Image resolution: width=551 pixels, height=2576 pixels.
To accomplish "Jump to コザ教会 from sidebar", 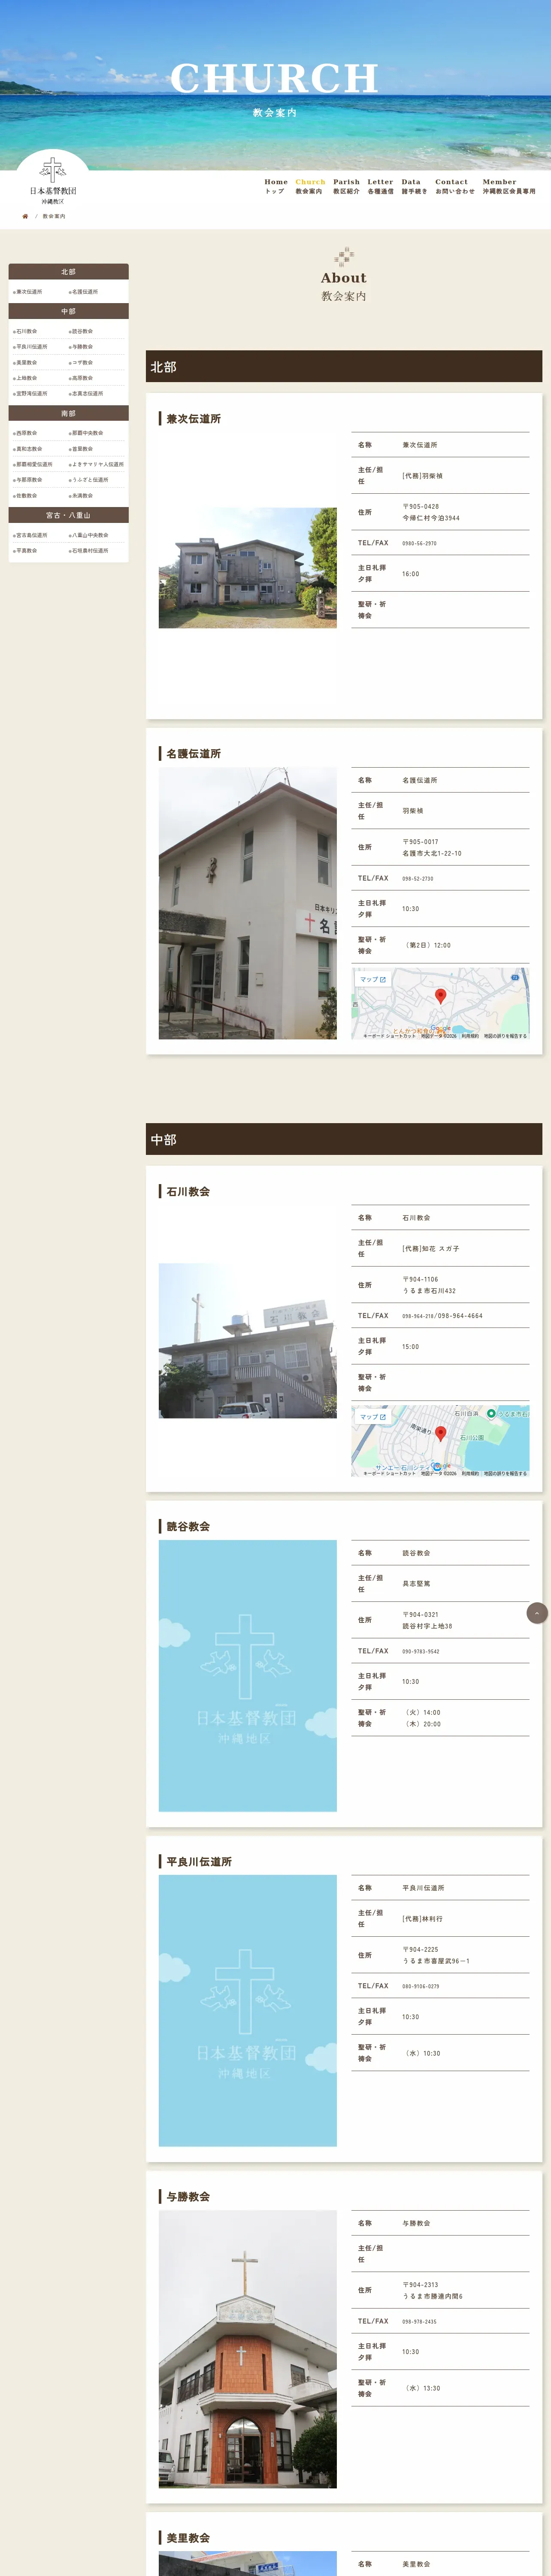I will click(82, 363).
